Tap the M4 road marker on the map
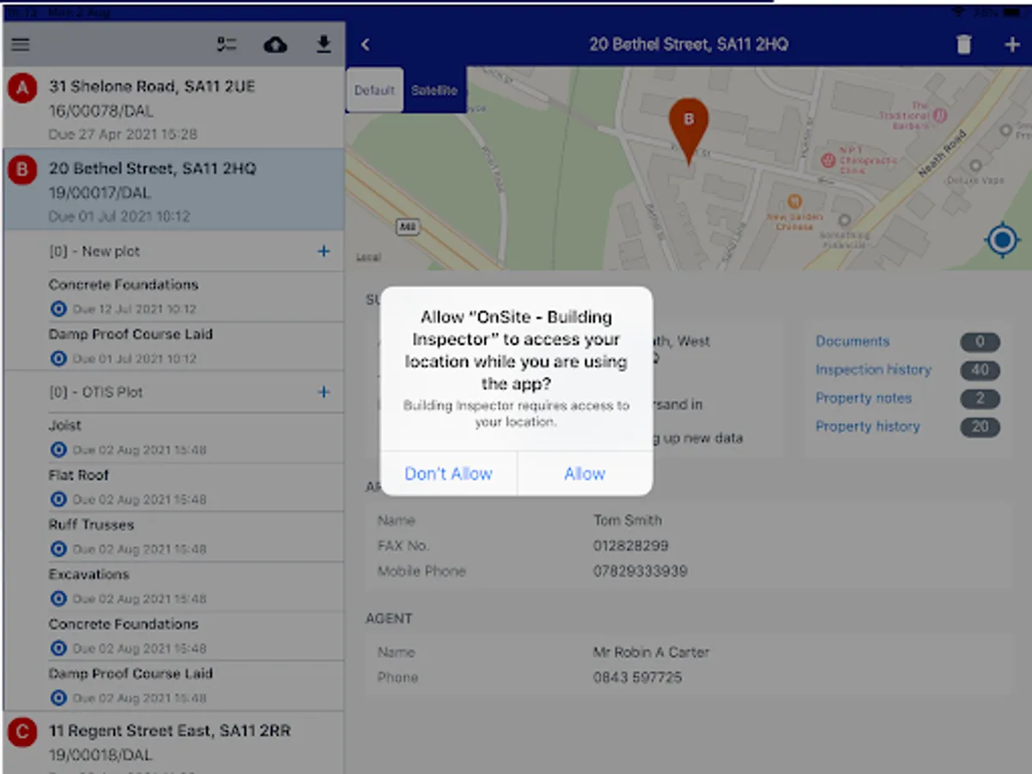This screenshot has width=1032, height=774. pyautogui.click(x=407, y=227)
